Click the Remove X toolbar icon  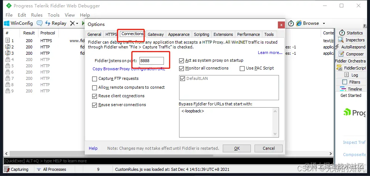pyautogui.click(x=73, y=23)
